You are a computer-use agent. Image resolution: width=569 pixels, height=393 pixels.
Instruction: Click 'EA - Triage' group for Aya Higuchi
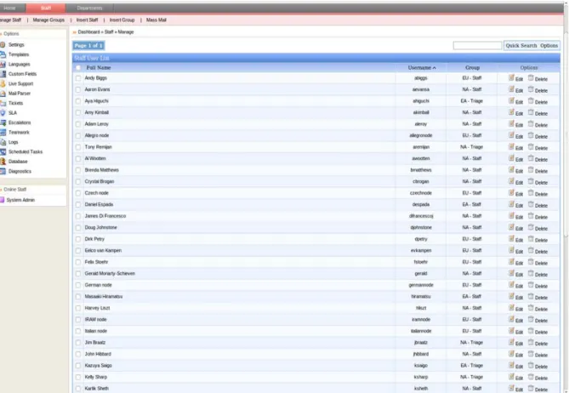[x=472, y=101]
